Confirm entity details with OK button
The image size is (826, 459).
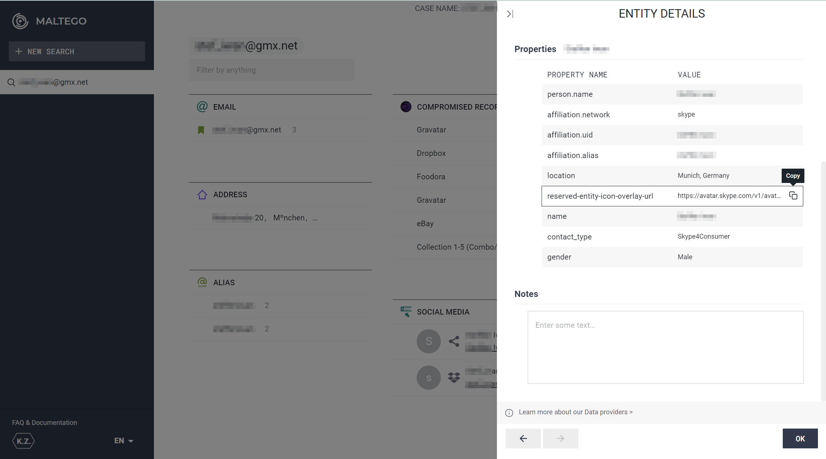tap(800, 438)
